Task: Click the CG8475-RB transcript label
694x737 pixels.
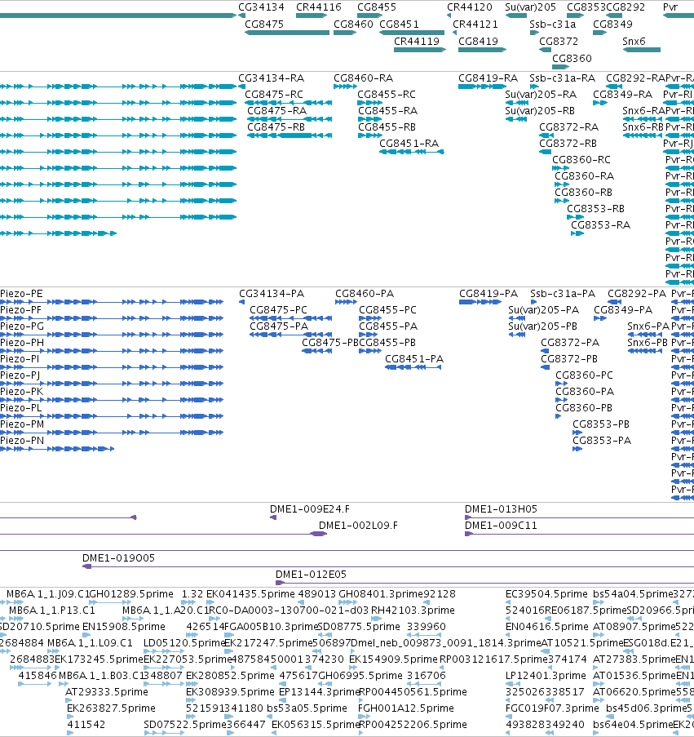Action: tap(276, 127)
